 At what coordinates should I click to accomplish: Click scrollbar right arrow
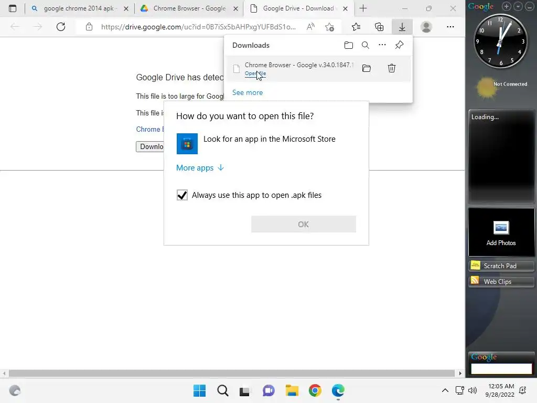click(x=460, y=373)
